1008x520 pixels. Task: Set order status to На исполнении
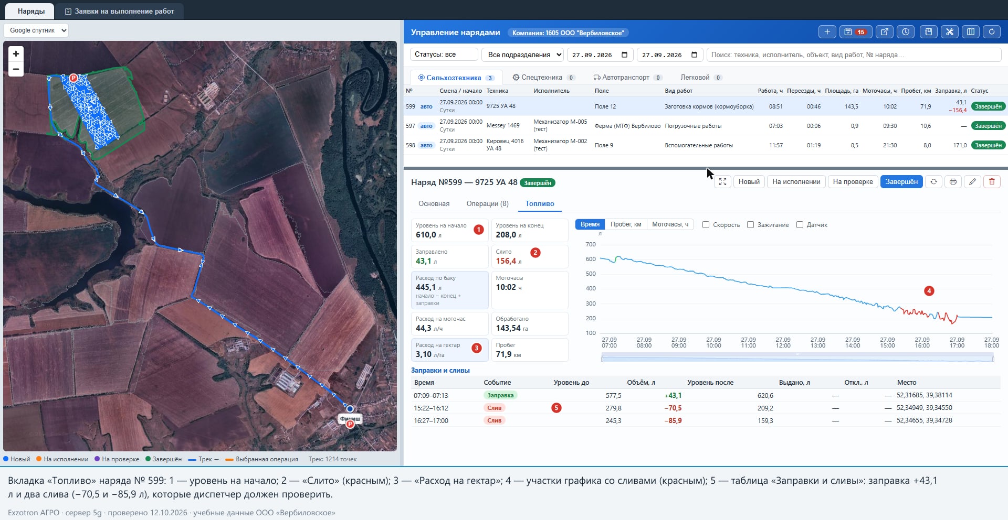click(796, 182)
